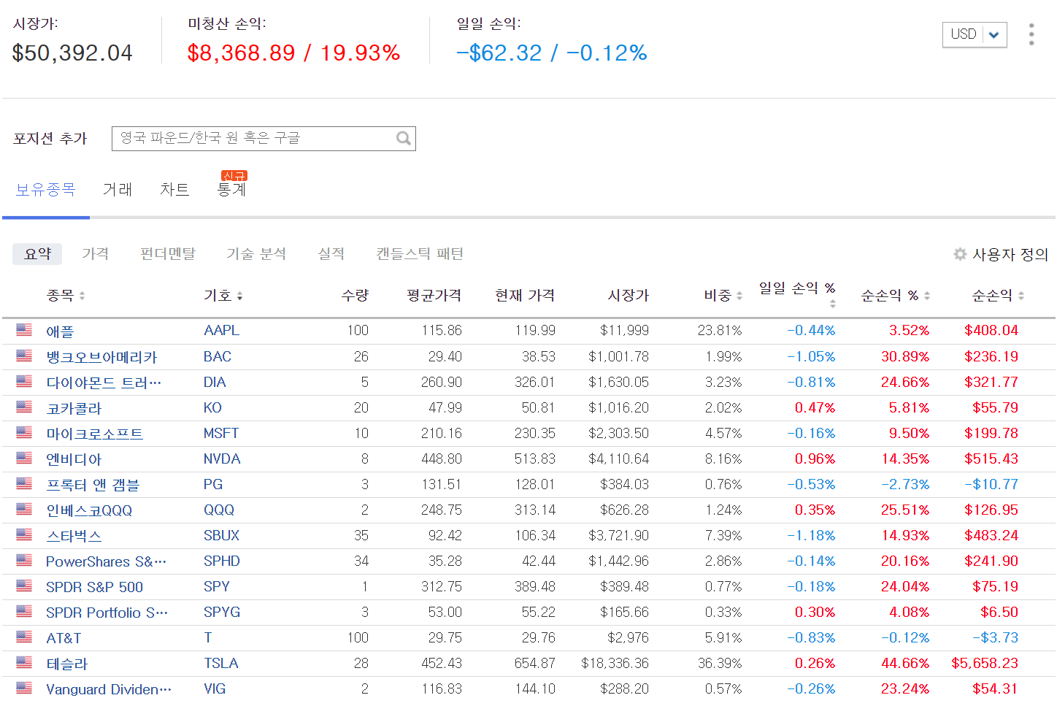Image resolution: width=1057 pixels, height=706 pixels.
Task: Sort by 종목 column arrows
Action: click(82, 296)
